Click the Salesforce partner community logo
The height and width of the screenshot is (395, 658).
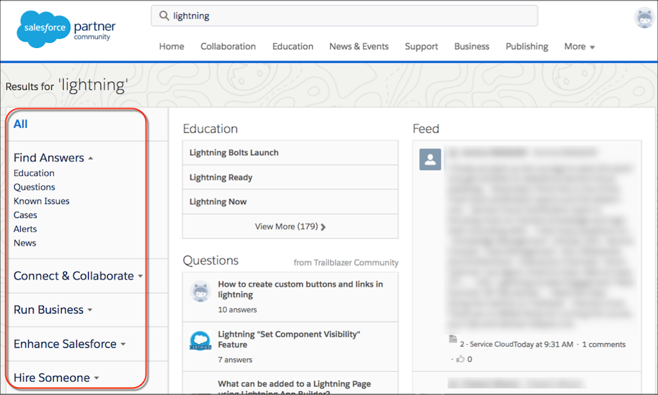click(66, 29)
